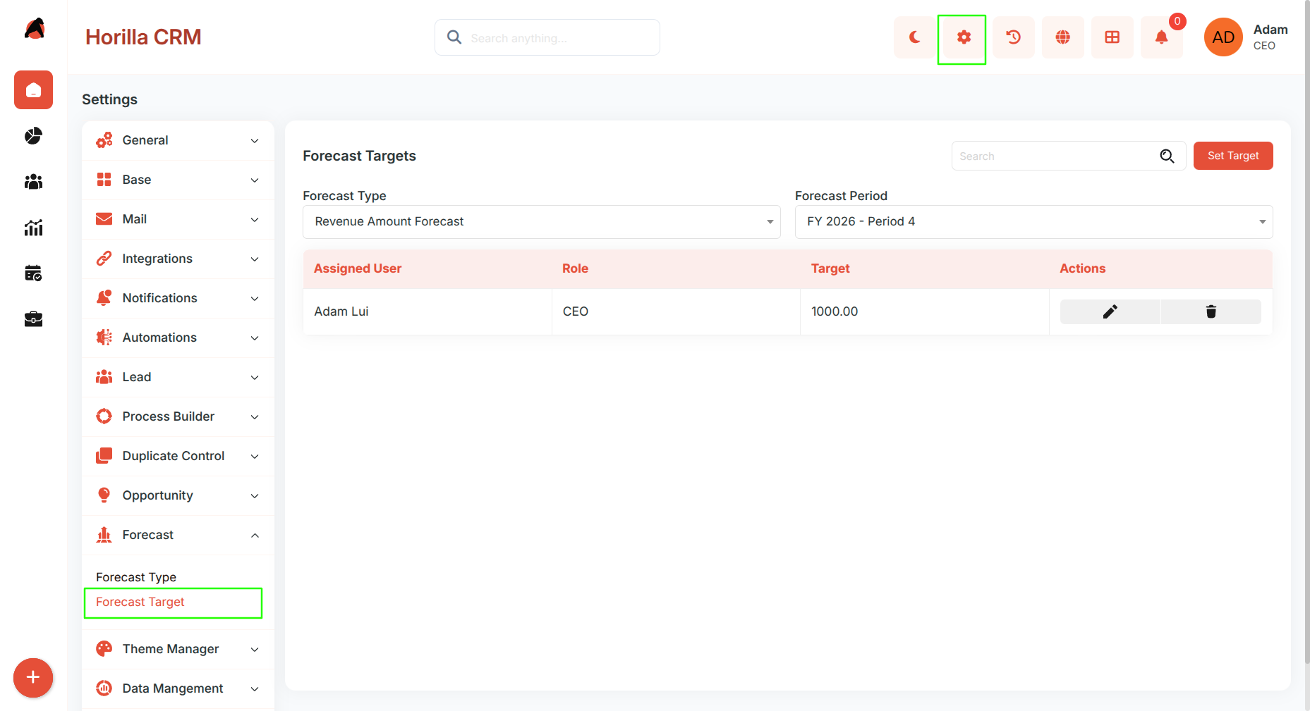Image resolution: width=1310 pixels, height=711 pixels.
Task: Click the Horilla CRM title link
Action: (143, 37)
